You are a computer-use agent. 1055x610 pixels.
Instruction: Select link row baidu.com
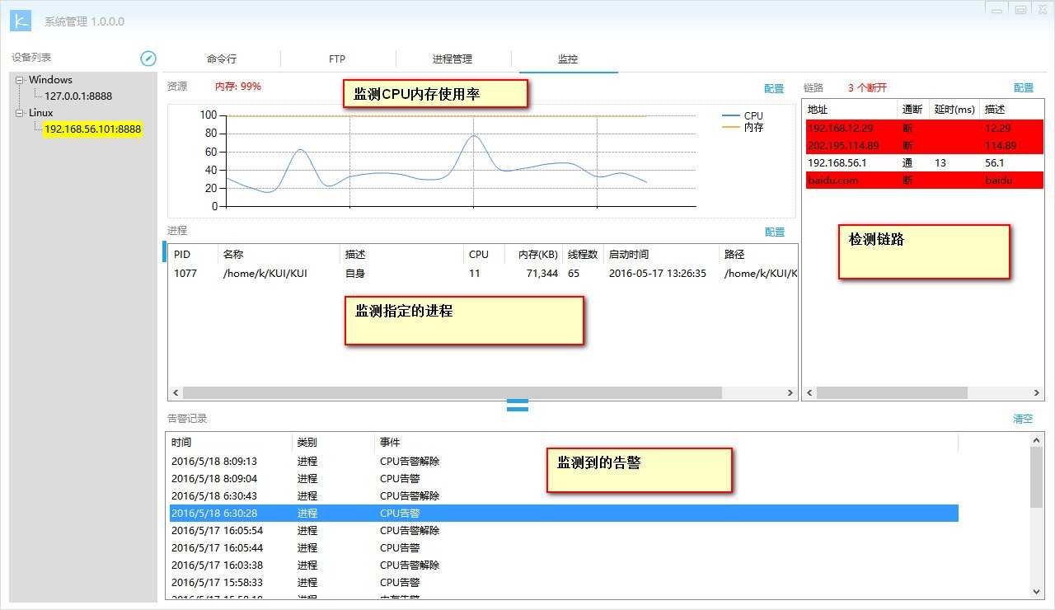point(924,180)
